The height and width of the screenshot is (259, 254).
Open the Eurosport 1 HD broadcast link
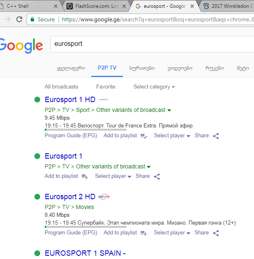tap(70, 100)
